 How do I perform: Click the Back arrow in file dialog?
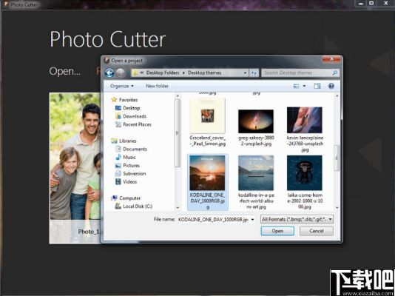[109, 73]
